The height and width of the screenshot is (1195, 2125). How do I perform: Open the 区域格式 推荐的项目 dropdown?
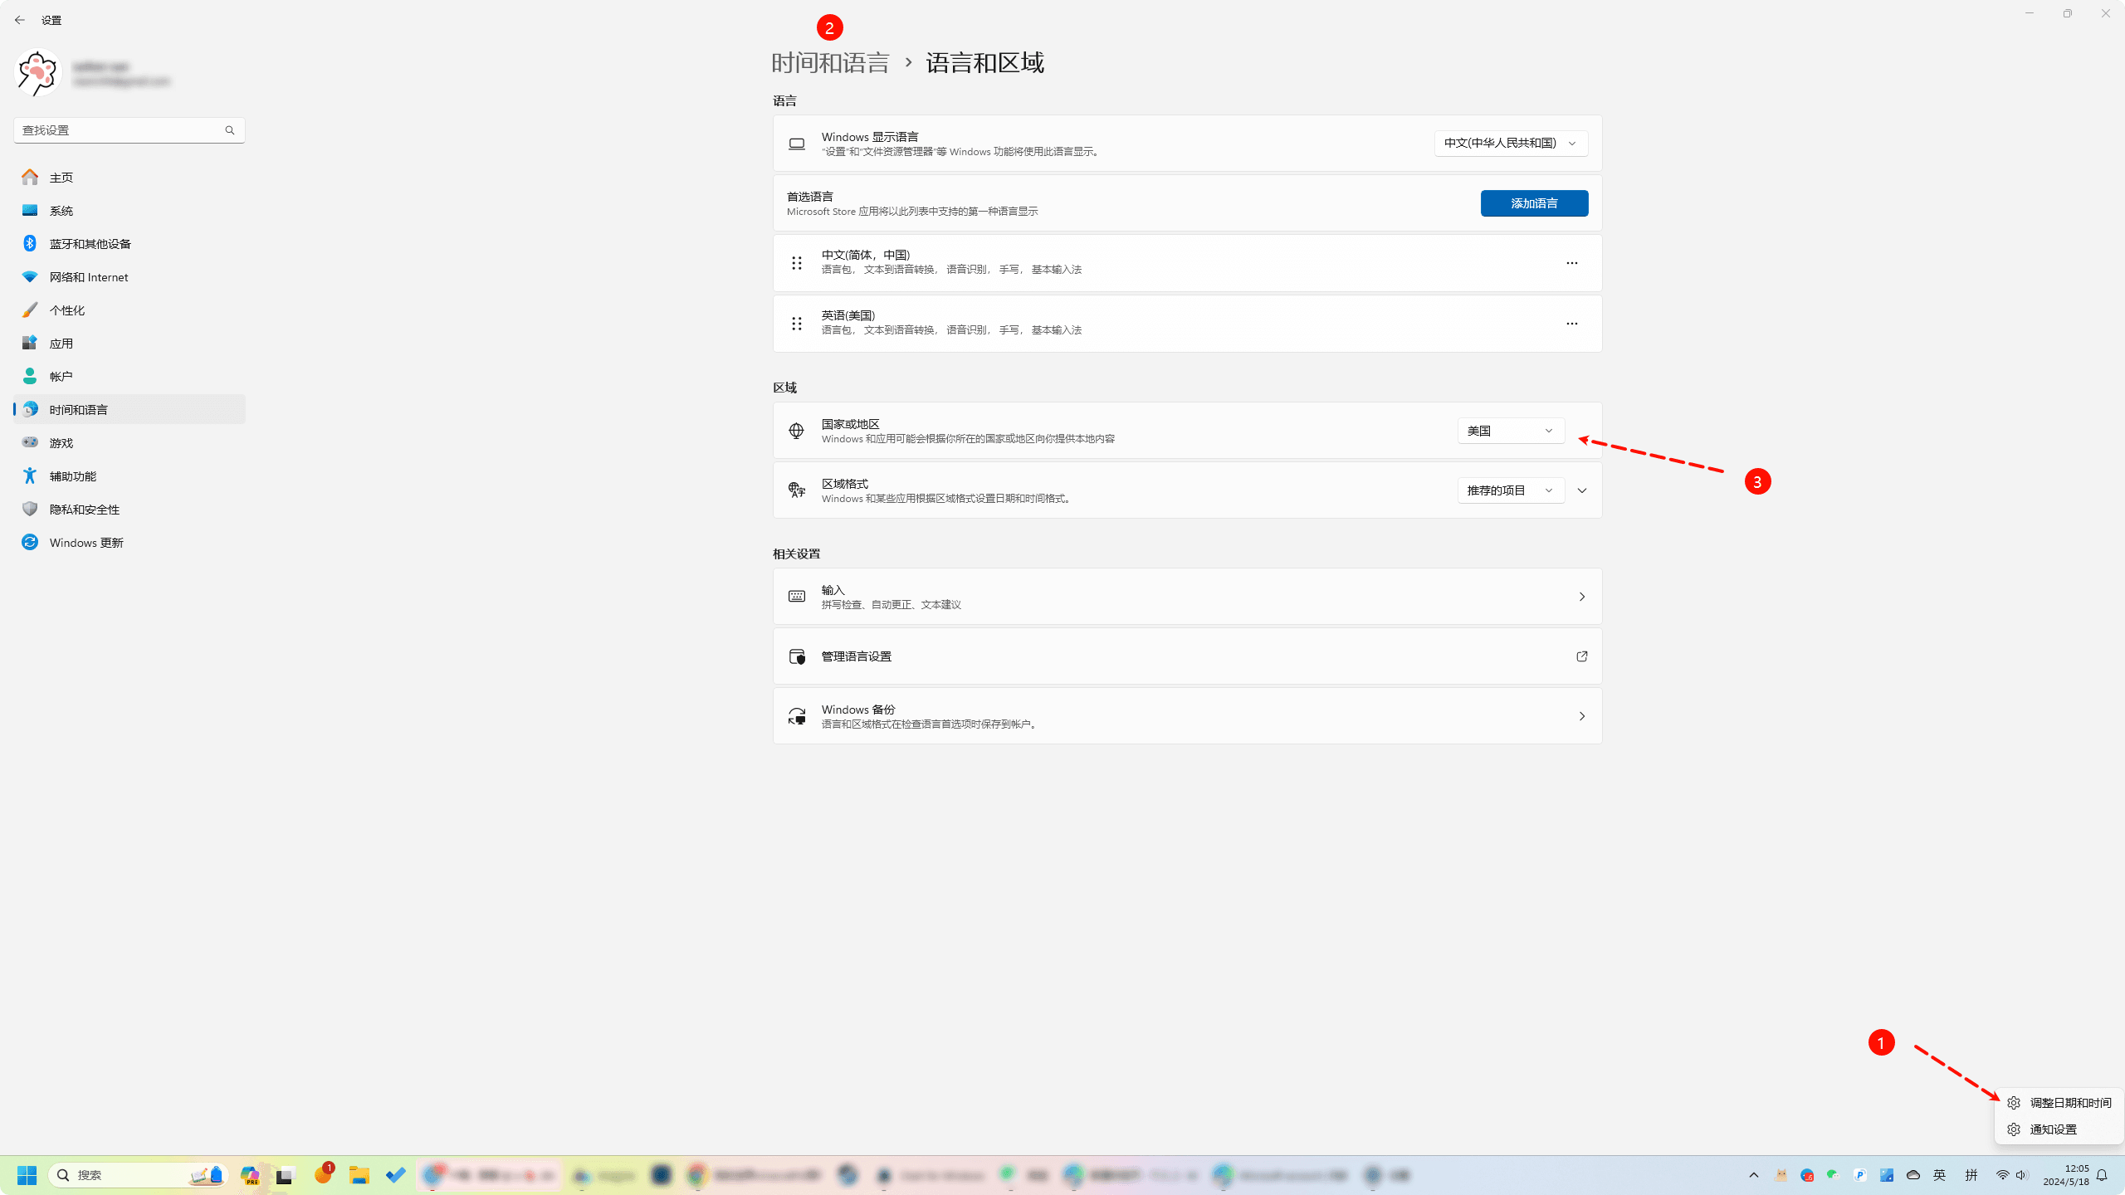click(x=1511, y=490)
